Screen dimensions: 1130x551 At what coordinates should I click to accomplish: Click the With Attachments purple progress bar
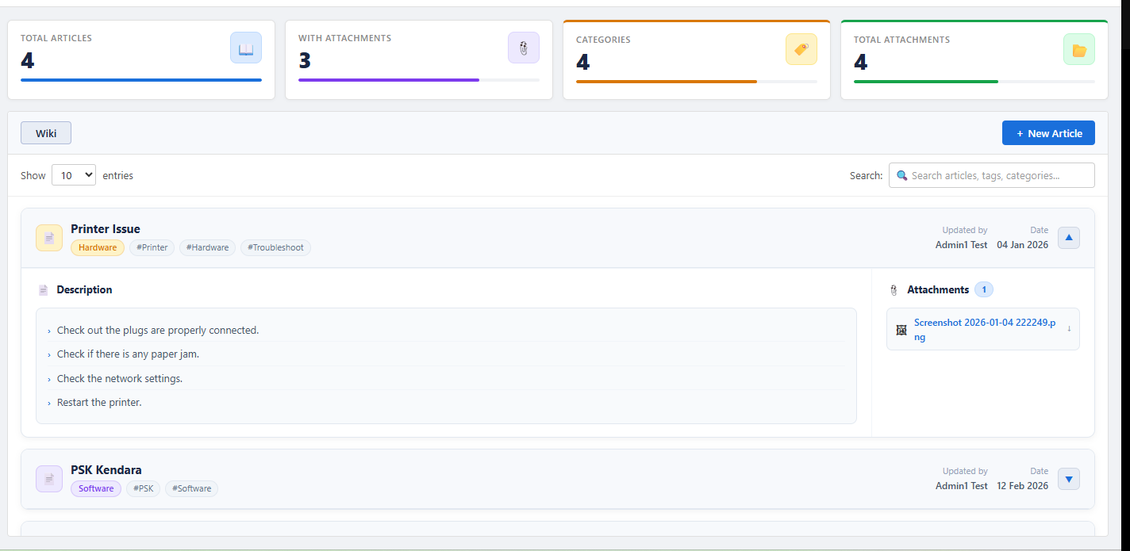(389, 80)
